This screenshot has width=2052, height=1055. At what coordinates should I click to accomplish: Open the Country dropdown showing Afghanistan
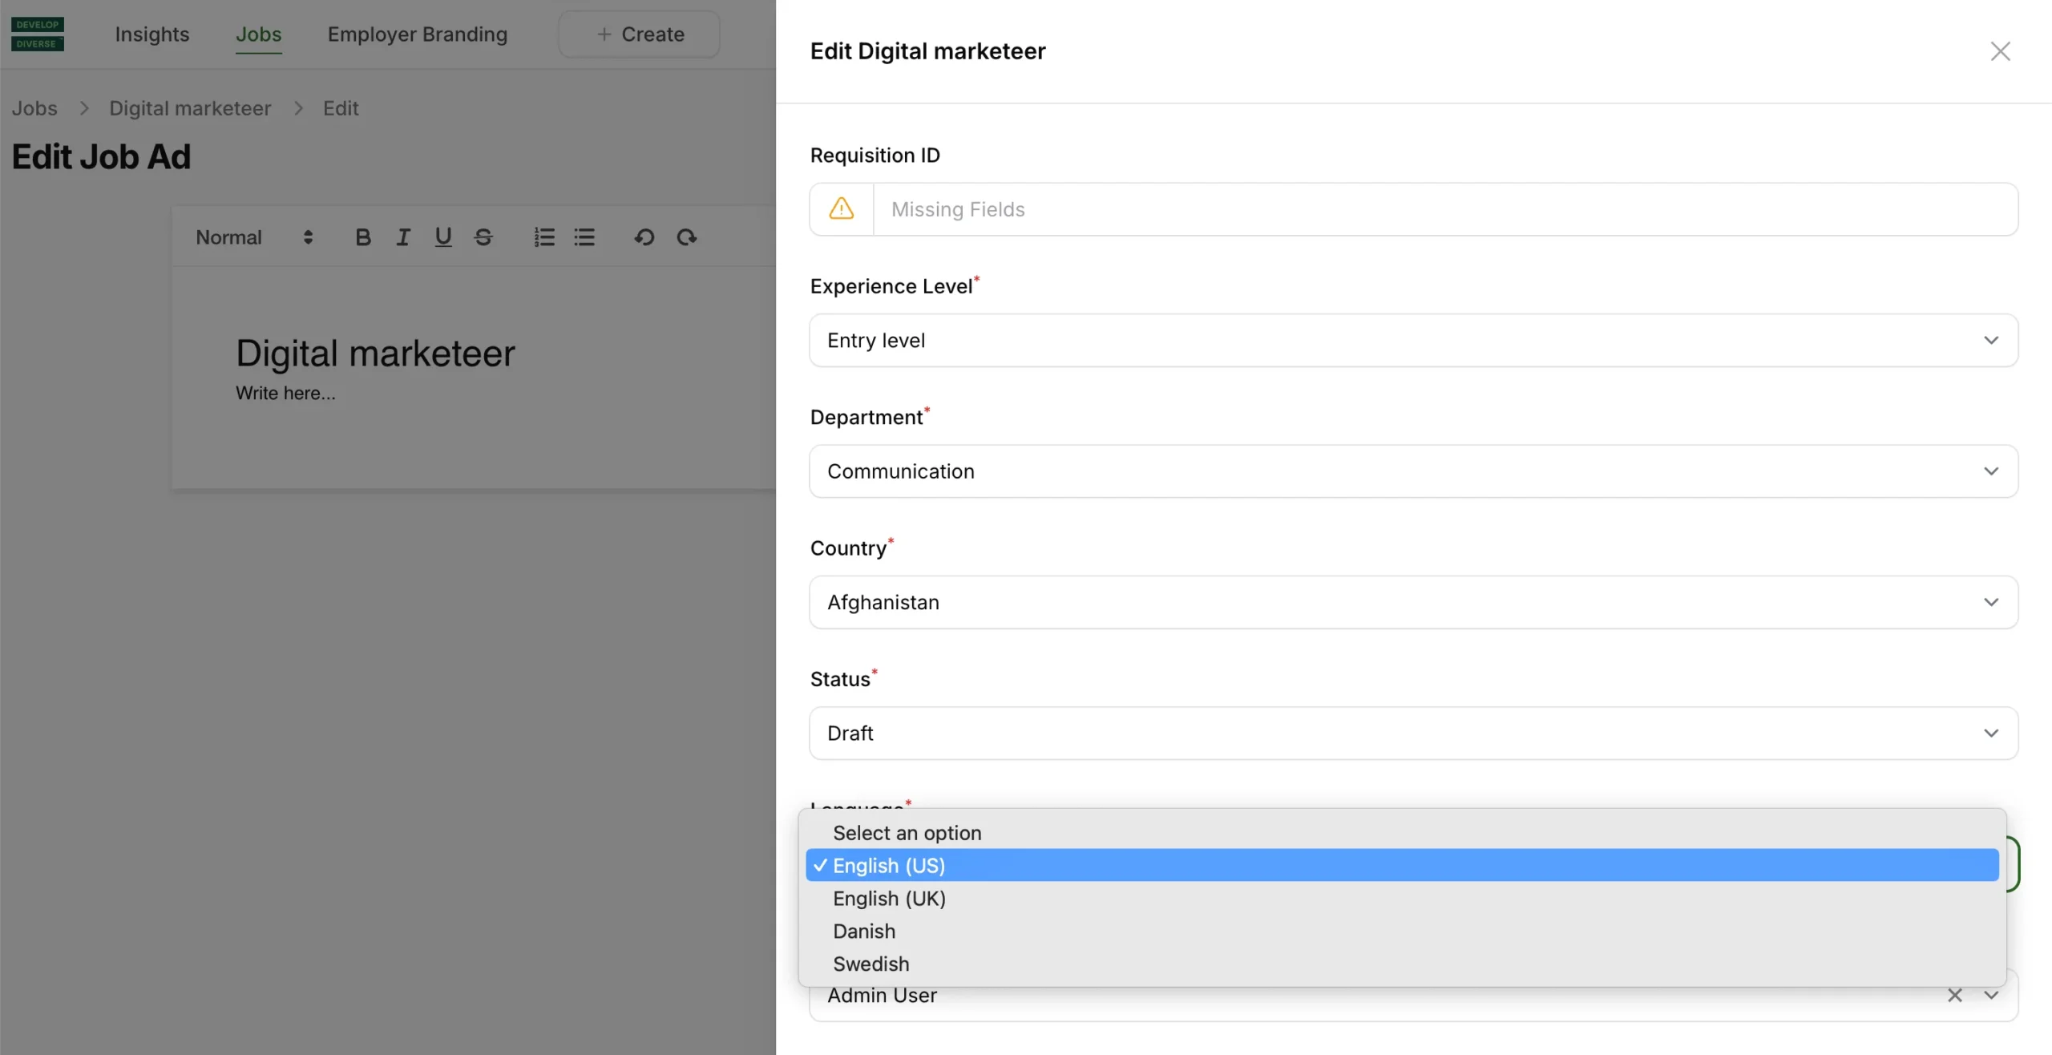coord(1413,602)
